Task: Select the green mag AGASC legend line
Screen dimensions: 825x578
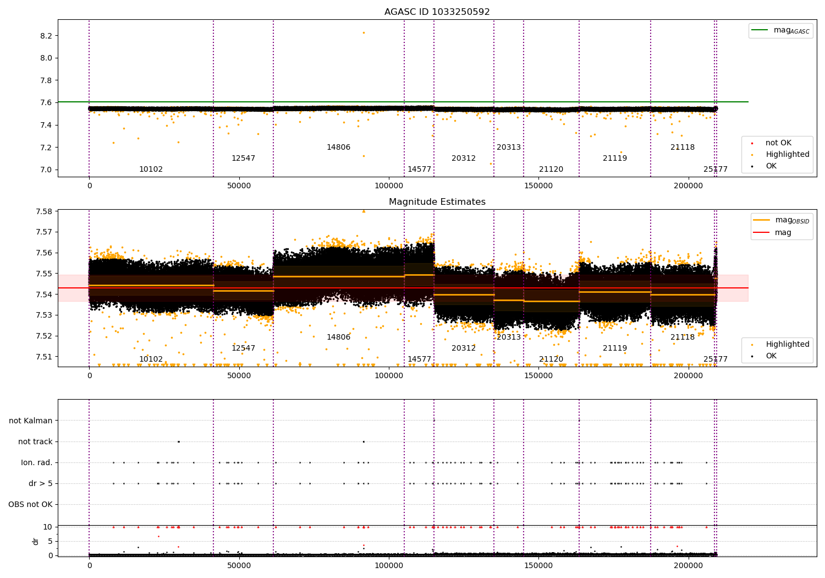Action: click(x=760, y=30)
